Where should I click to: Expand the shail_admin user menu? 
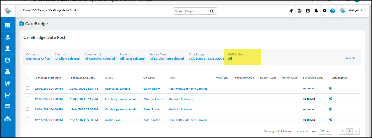pyautogui.click(x=358, y=11)
